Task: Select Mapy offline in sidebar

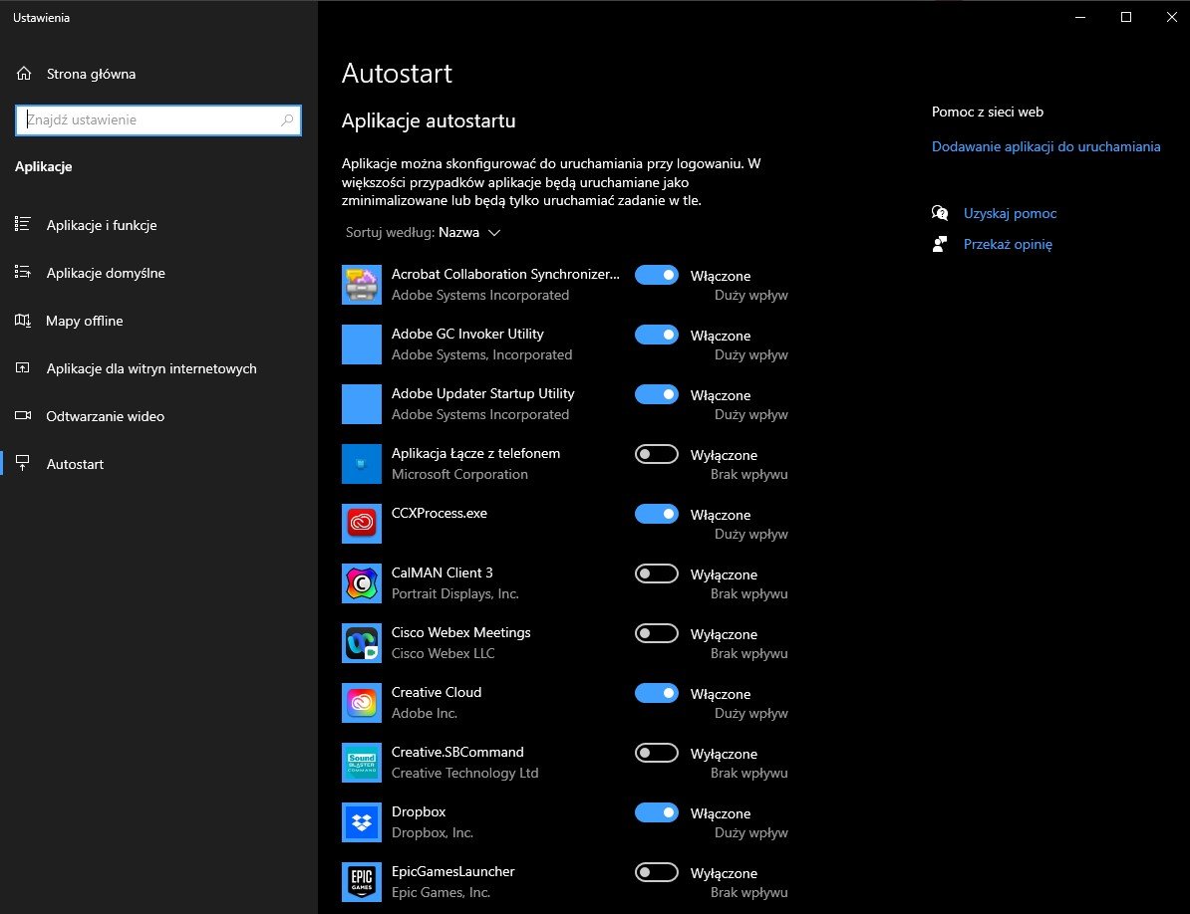Action: tap(85, 321)
